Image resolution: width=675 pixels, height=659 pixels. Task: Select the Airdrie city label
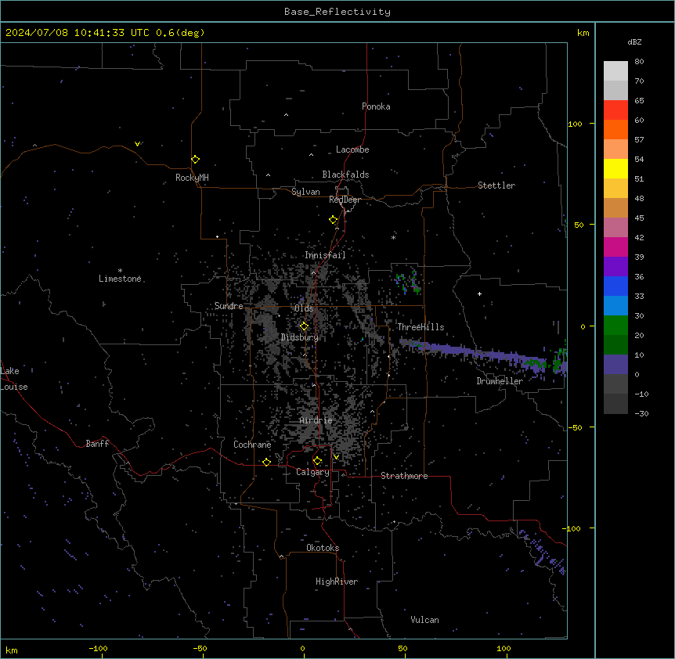316,420
